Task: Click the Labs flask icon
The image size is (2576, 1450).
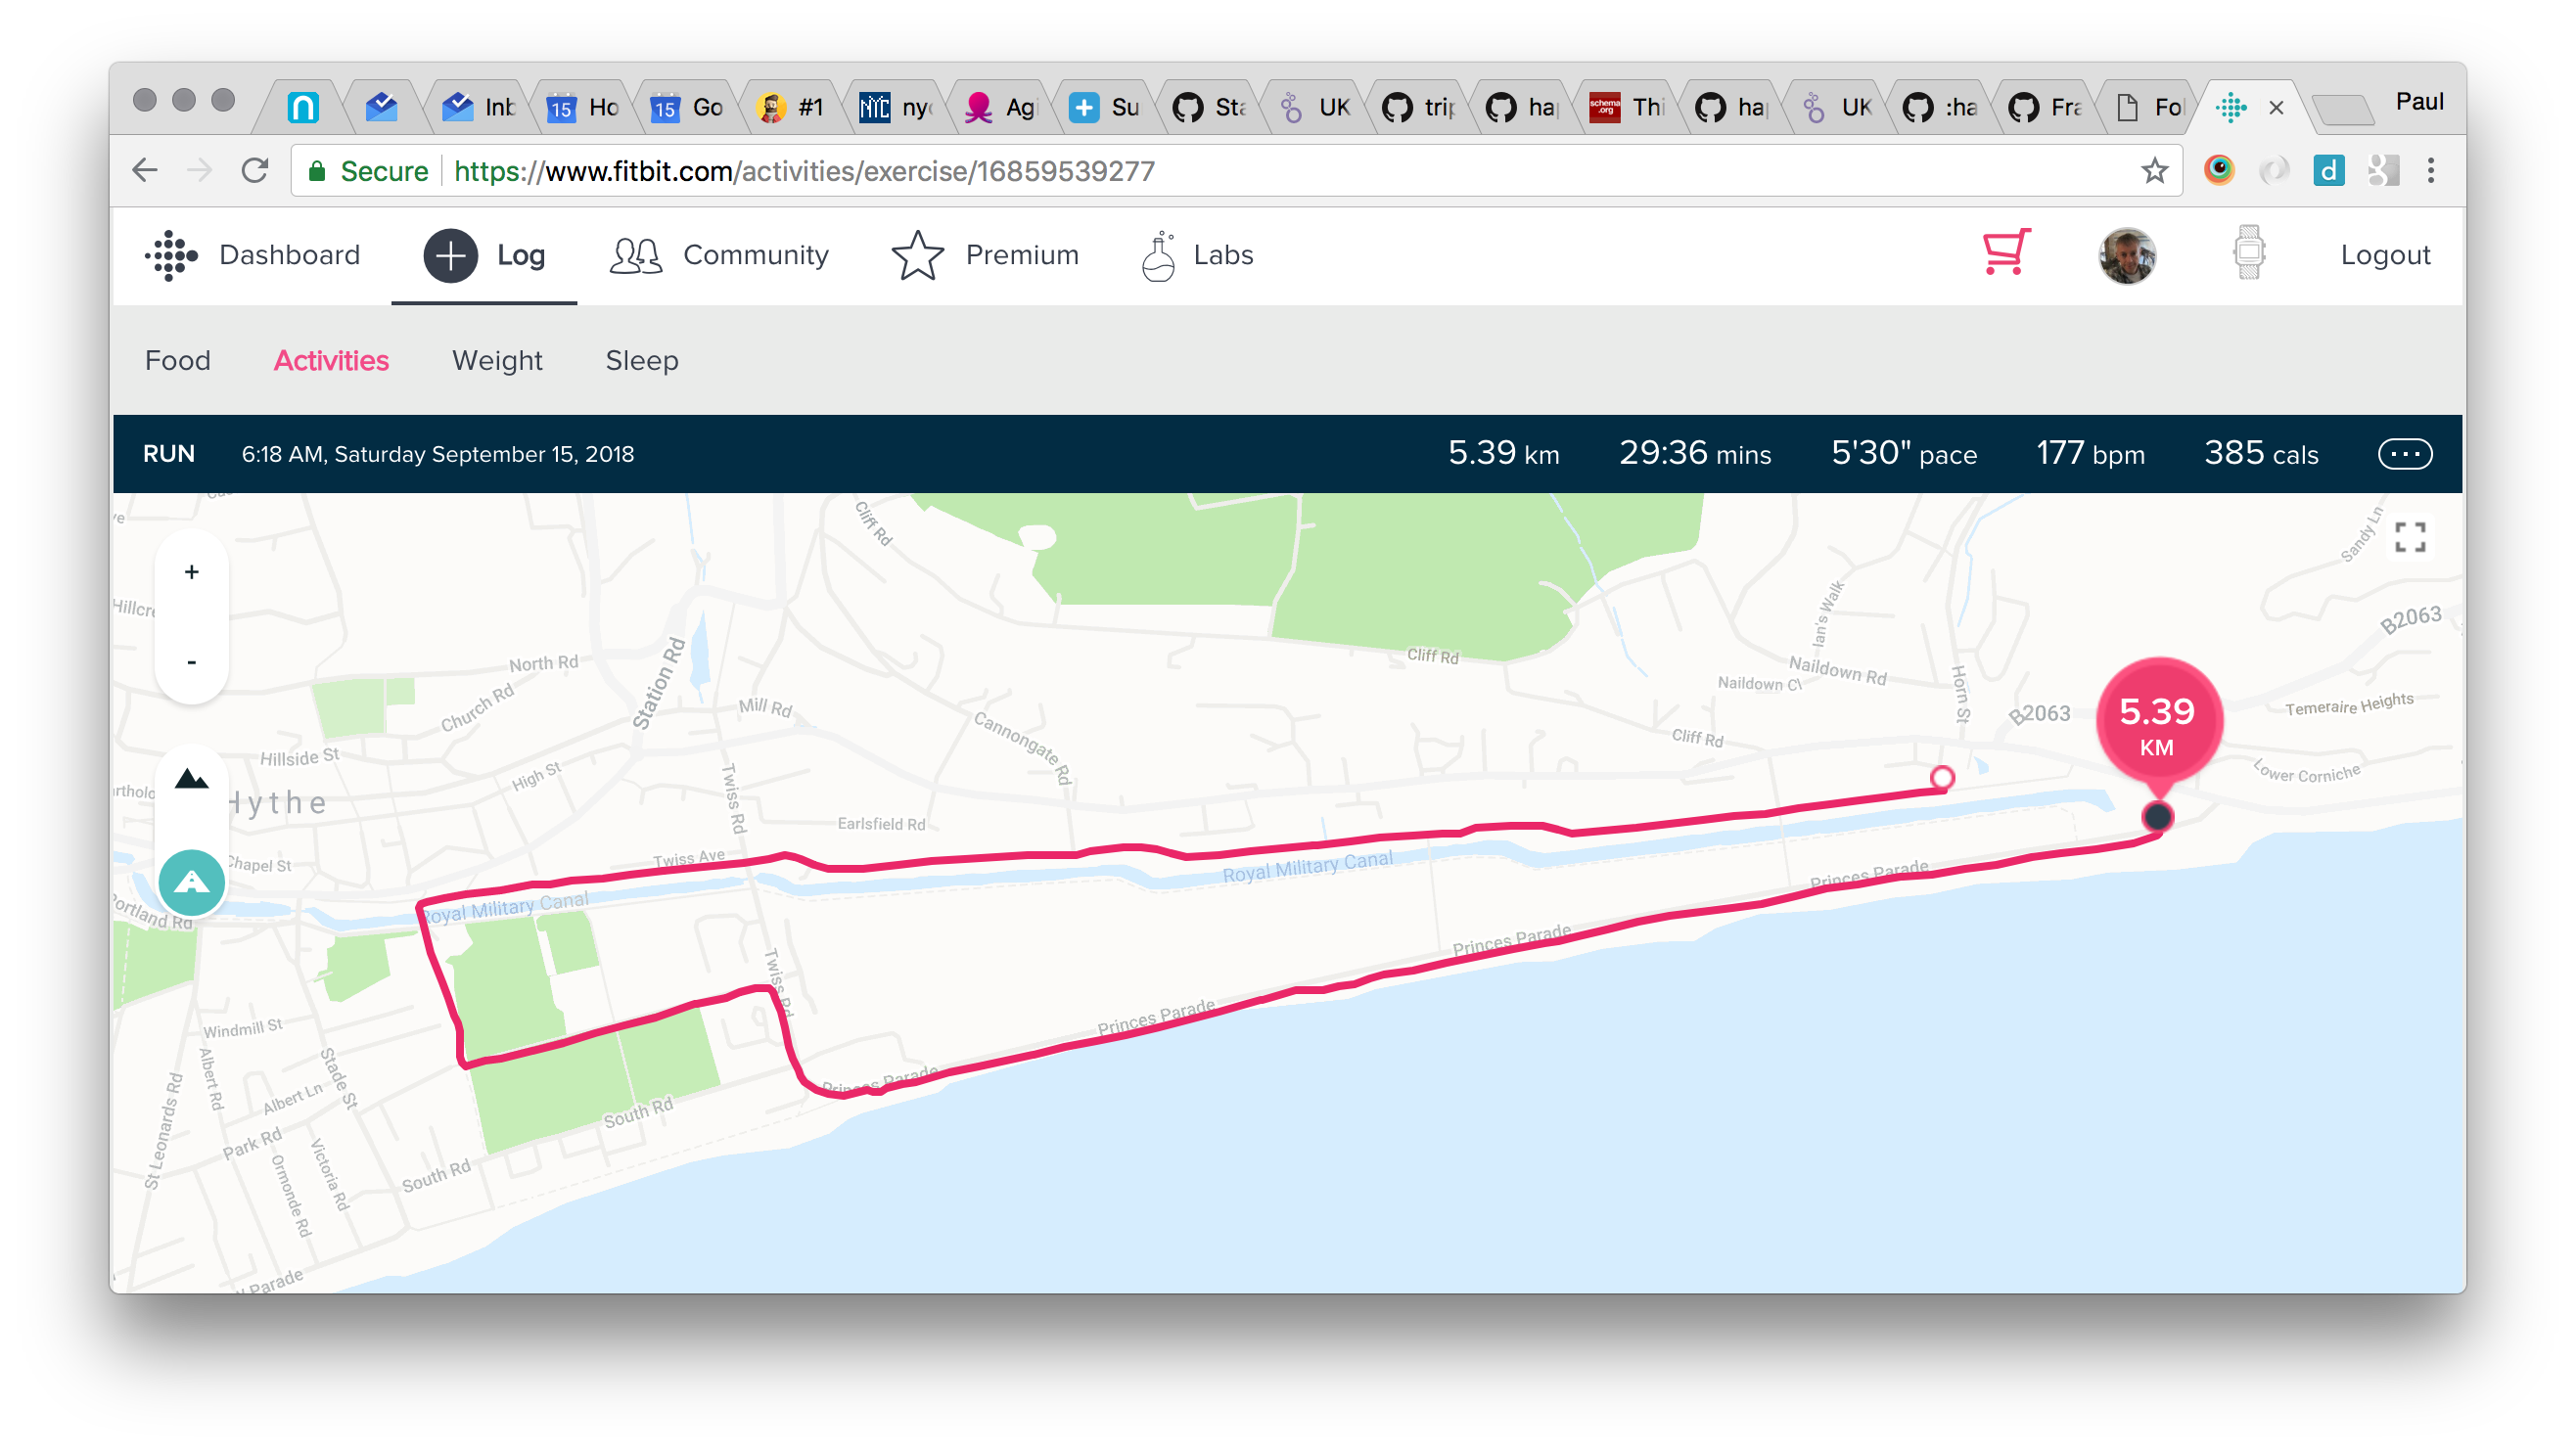Action: click(x=1159, y=254)
